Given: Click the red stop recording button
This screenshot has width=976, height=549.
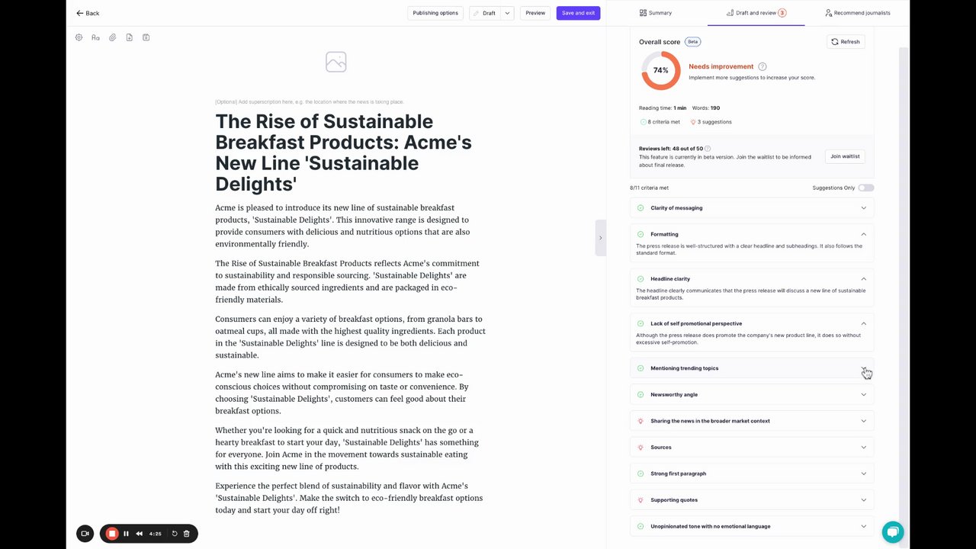Looking at the screenshot, I should [112, 534].
